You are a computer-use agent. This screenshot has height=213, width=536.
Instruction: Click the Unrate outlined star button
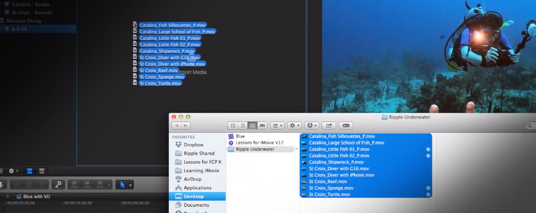tap(29, 184)
